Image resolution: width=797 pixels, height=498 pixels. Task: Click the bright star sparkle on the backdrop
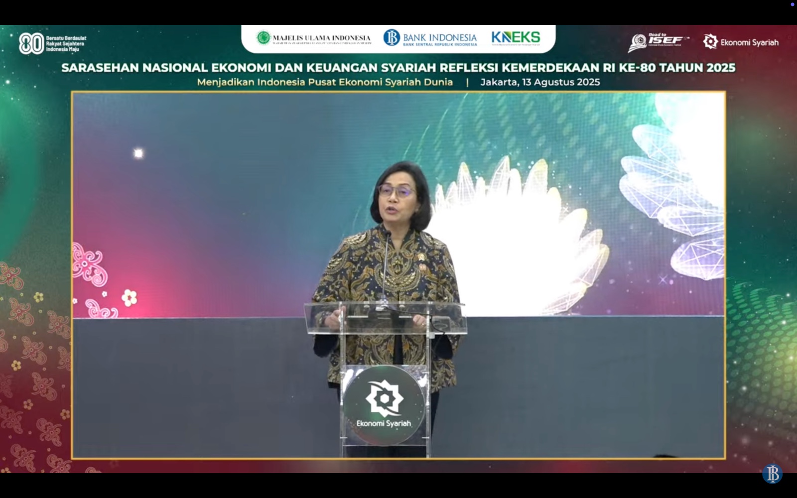(138, 153)
